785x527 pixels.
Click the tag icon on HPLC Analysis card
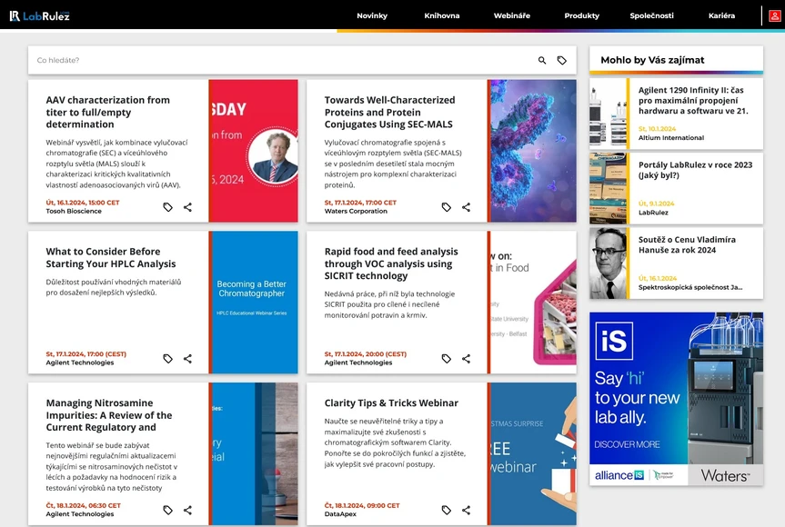167,359
